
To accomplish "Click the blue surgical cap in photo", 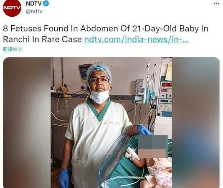I will tap(99, 71).
